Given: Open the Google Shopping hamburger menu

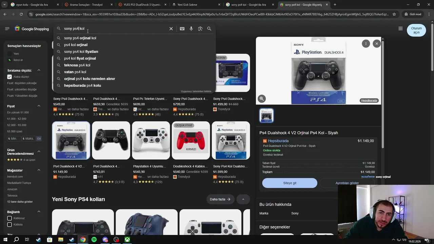Looking at the screenshot, I should pyautogui.click(x=7, y=29).
